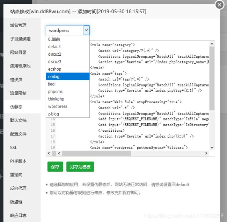Click the 'rule name="Main Rule"' line
The height and width of the screenshot is (222, 227).
point(136,102)
